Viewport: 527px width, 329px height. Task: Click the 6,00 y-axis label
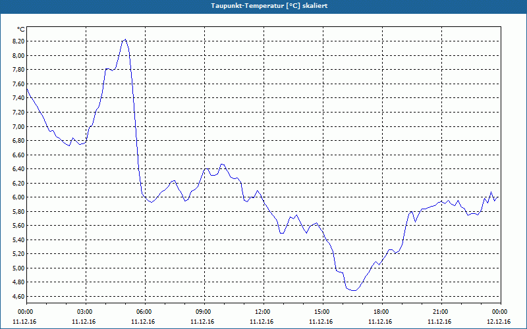click(18, 197)
